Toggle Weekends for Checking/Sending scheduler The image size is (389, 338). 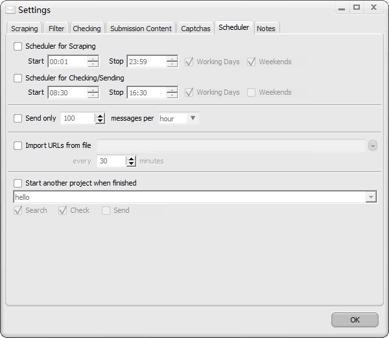click(251, 92)
